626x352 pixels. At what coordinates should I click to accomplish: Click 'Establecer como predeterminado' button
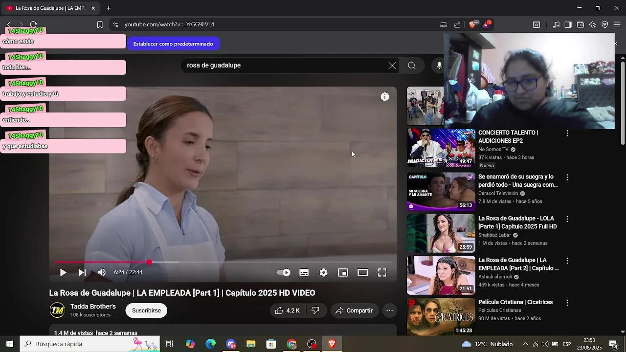click(x=173, y=44)
